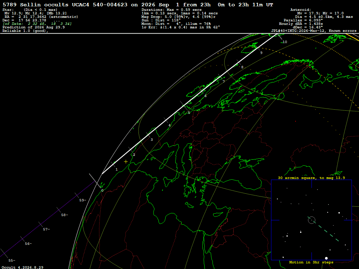Click the 'Occult 4.2026.8.29' version text
This screenshot has width=359, height=269.
pyautogui.click(x=22, y=267)
